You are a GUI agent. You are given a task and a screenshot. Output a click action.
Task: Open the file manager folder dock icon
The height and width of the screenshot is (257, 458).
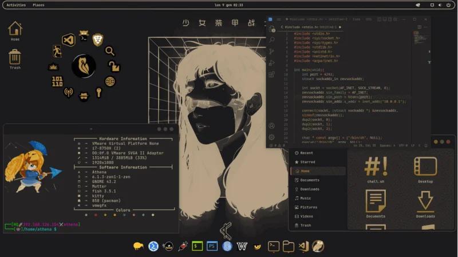click(289, 246)
